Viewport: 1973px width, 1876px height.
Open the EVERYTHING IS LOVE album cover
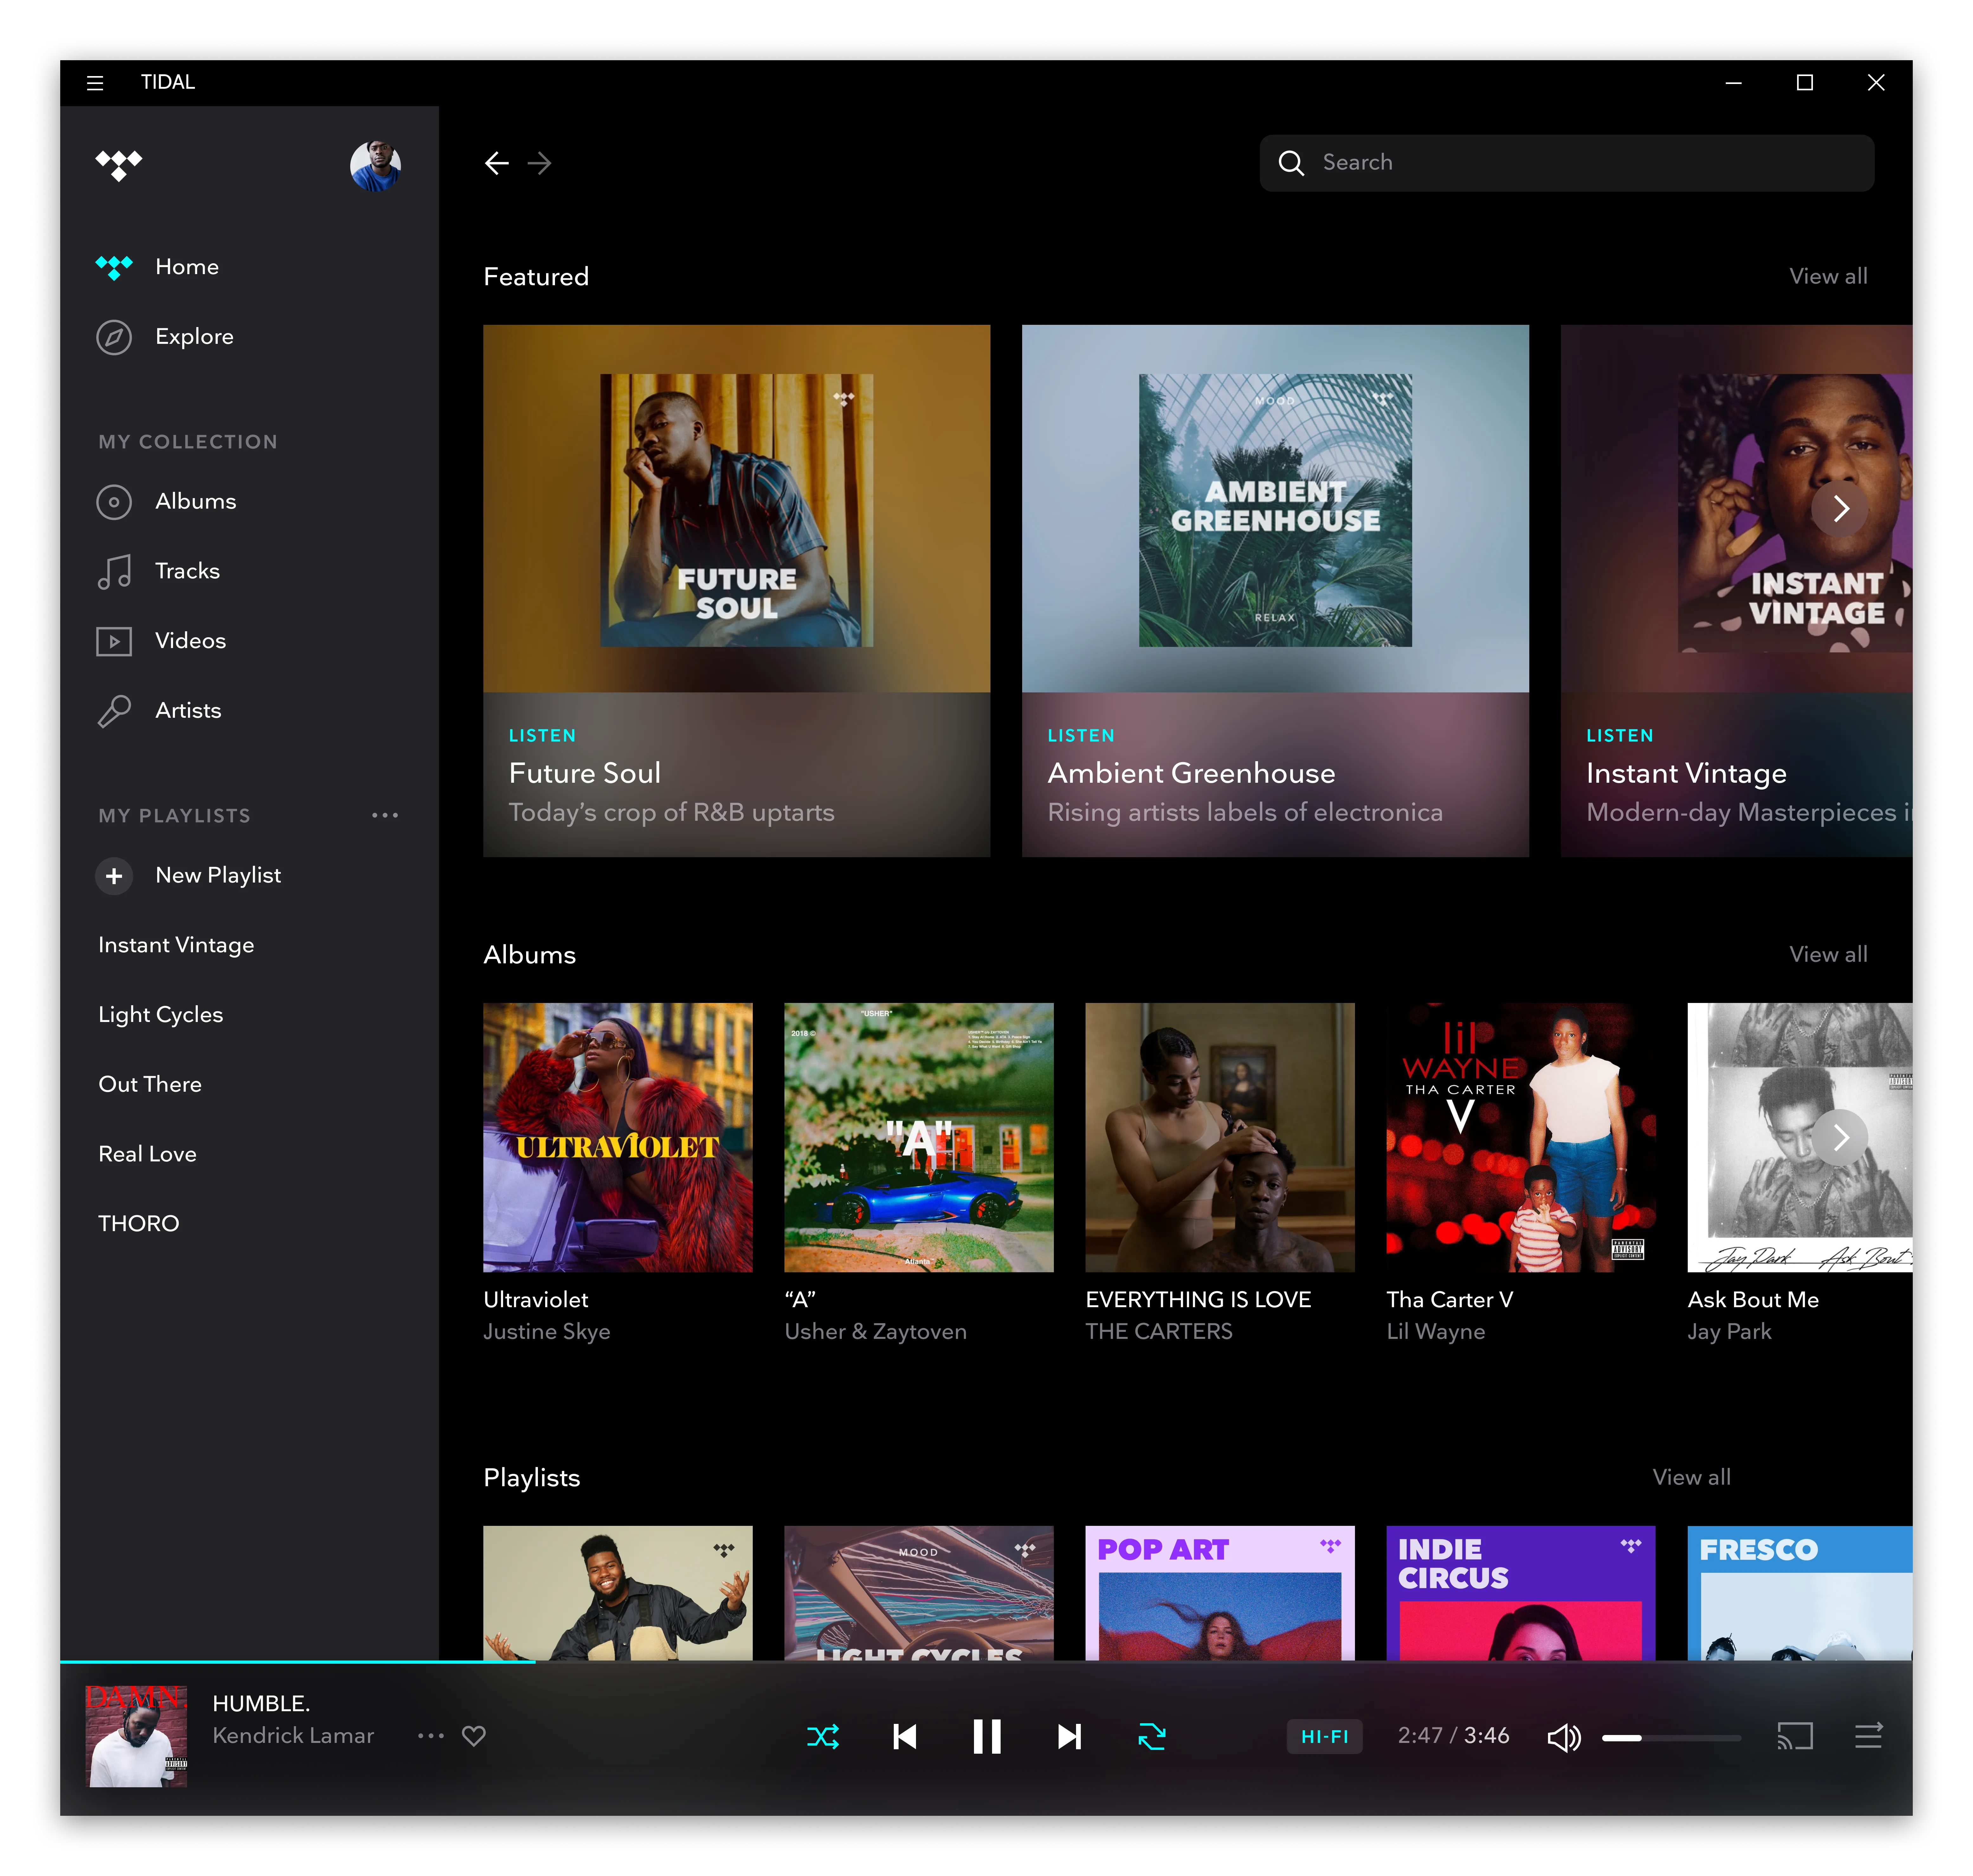click(1220, 1138)
